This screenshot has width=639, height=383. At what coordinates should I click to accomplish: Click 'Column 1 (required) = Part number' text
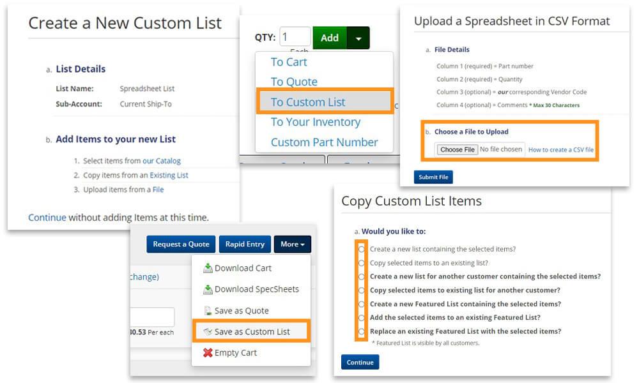484,66
